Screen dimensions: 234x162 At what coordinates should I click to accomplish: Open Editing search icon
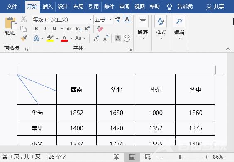coord(179,21)
